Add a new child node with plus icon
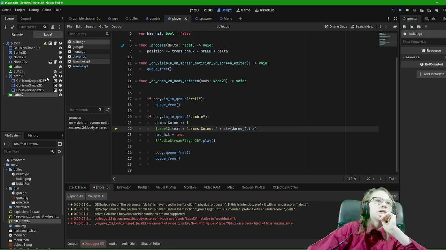The image size is (446, 250). click(x=5, y=27)
